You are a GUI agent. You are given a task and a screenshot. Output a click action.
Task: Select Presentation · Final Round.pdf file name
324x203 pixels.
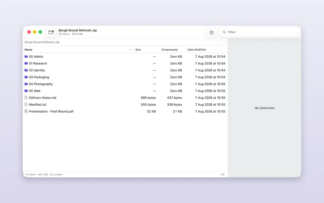point(51,111)
